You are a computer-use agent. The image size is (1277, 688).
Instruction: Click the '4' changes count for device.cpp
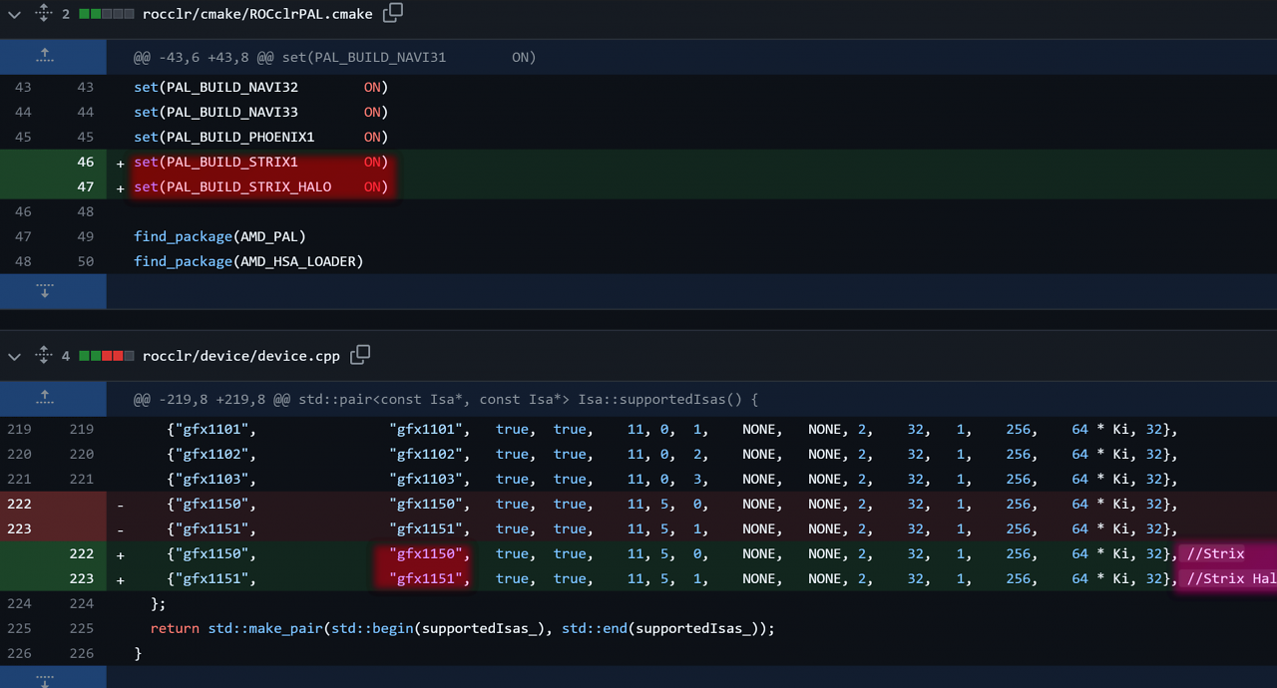[66, 356]
